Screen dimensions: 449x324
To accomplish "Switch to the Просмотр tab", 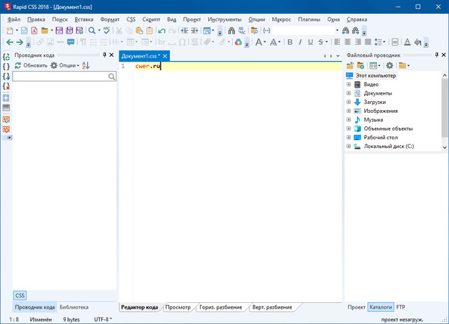I will click(178, 307).
